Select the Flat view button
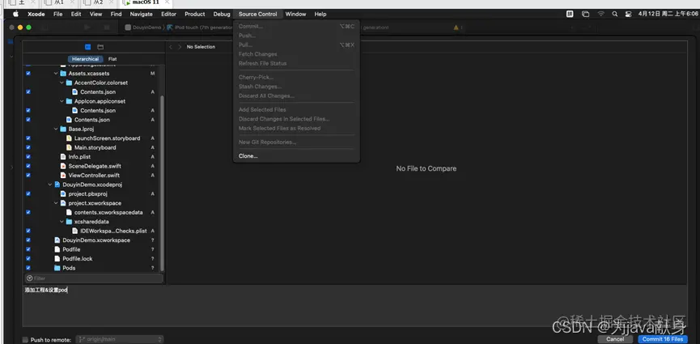The height and width of the screenshot is (344, 700). [x=112, y=59]
